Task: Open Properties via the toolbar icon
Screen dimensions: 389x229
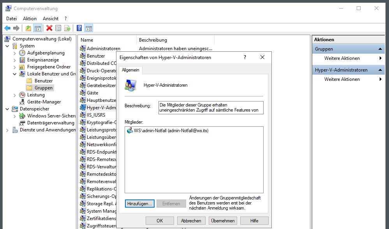Action: click(58, 28)
